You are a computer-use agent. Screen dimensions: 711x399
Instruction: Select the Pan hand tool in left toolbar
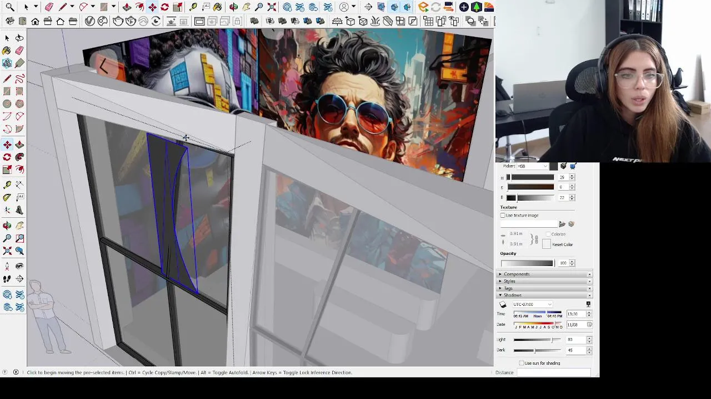point(19,226)
